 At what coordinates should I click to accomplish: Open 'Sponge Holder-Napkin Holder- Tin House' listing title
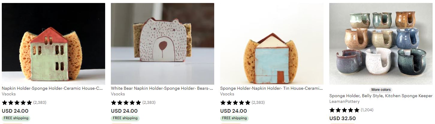pyautogui.click(x=271, y=89)
